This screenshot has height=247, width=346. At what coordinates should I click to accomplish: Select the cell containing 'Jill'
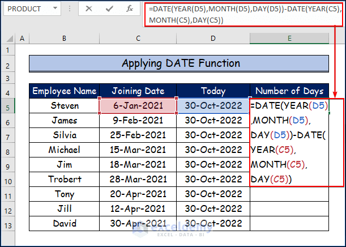(x=64, y=209)
